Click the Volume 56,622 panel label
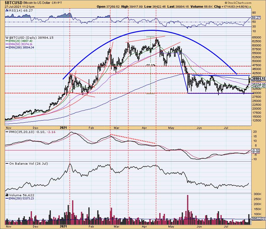The image size is (266, 229). coord(20,195)
